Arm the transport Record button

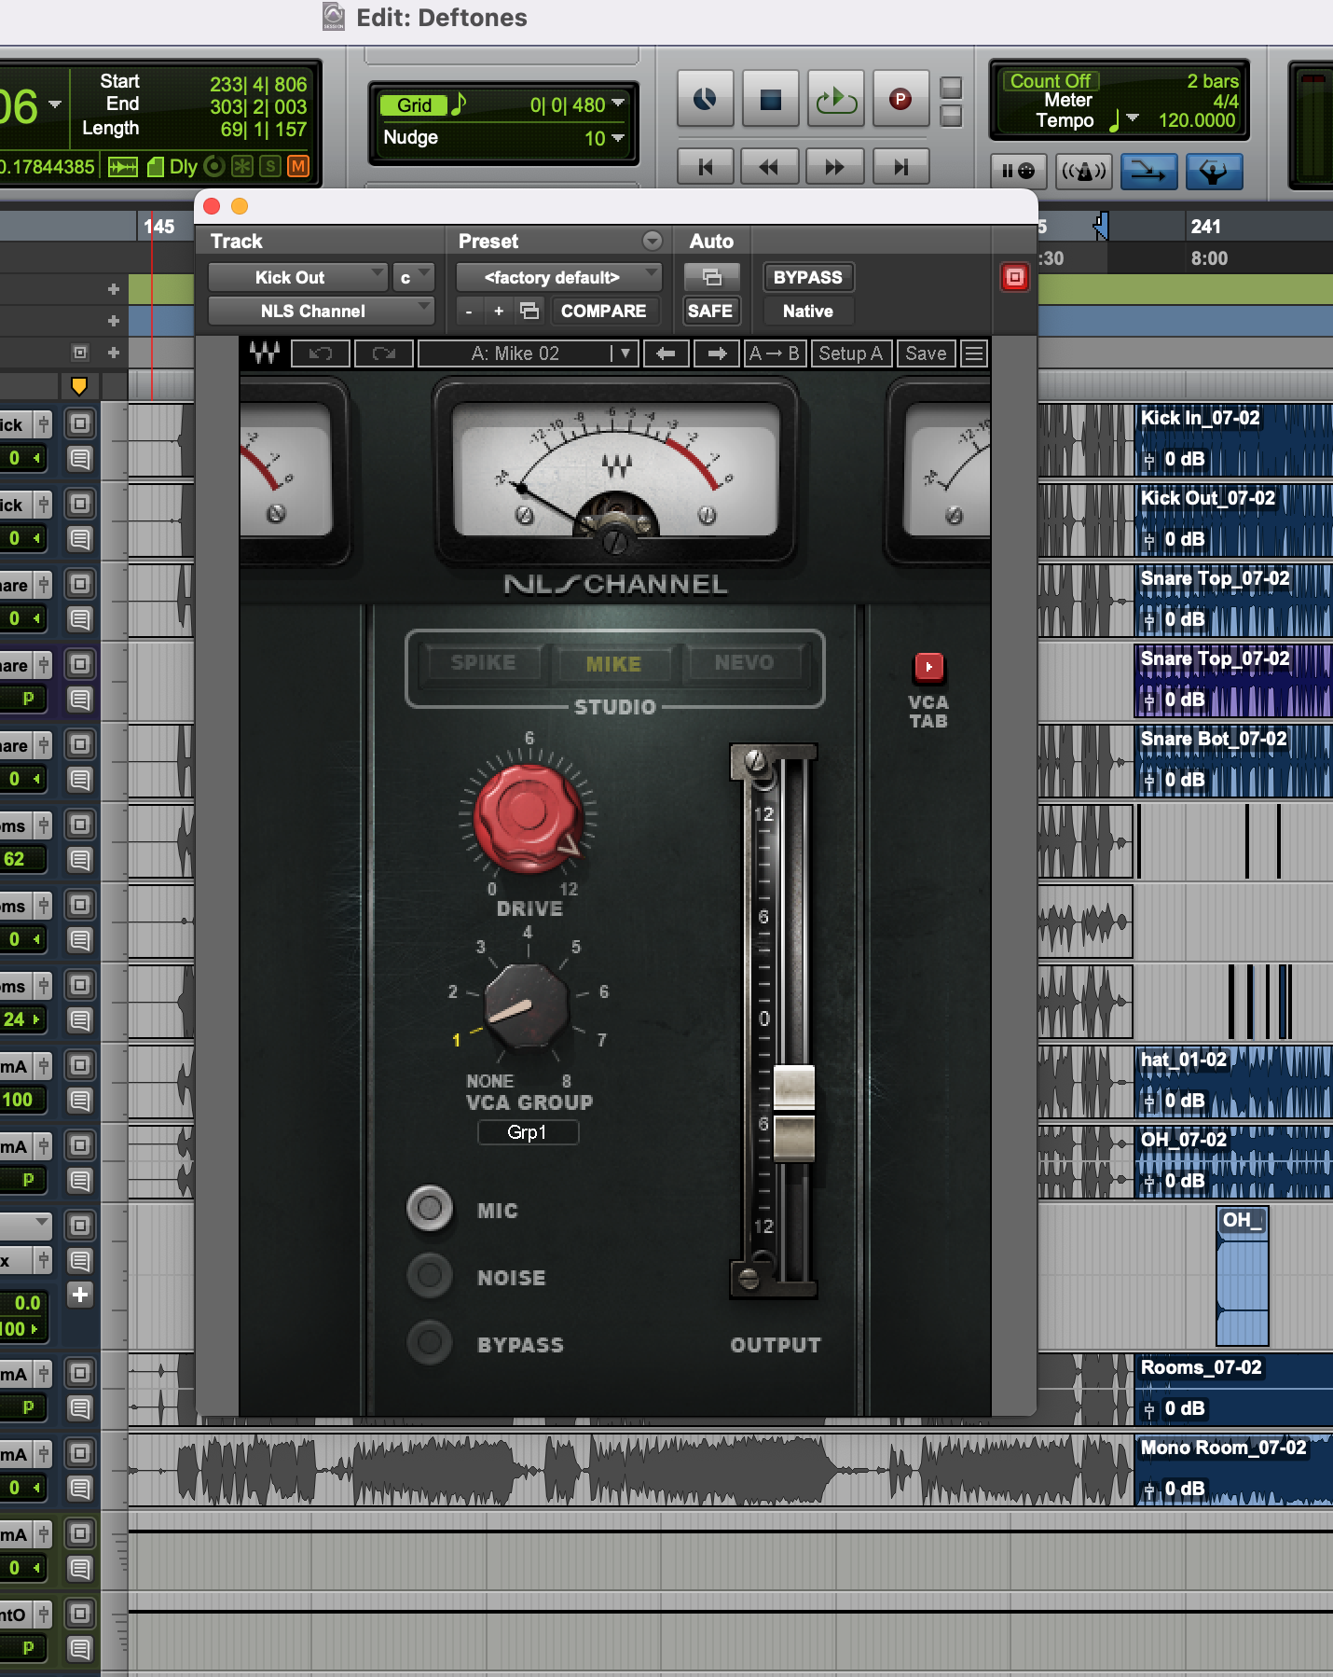[x=900, y=99]
